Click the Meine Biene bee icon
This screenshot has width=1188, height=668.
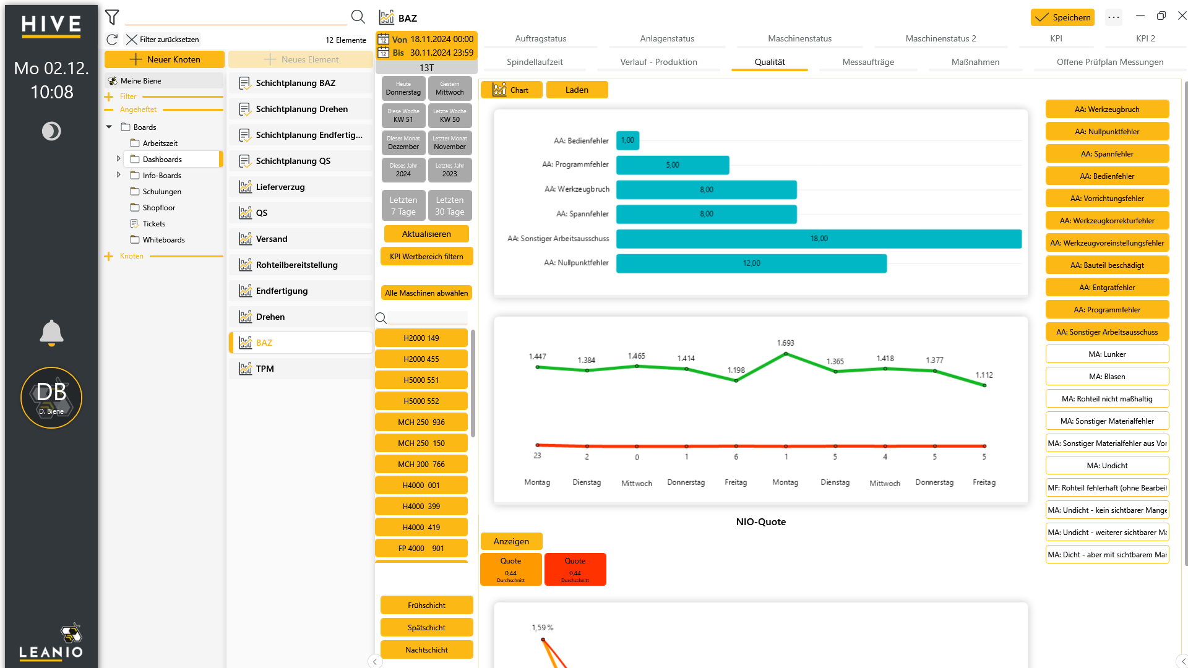point(113,81)
